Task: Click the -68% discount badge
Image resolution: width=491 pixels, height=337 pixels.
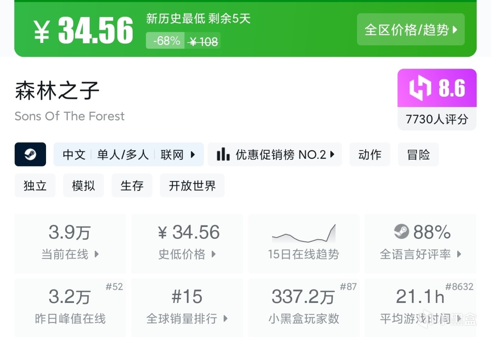Action: [x=166, y=41]
